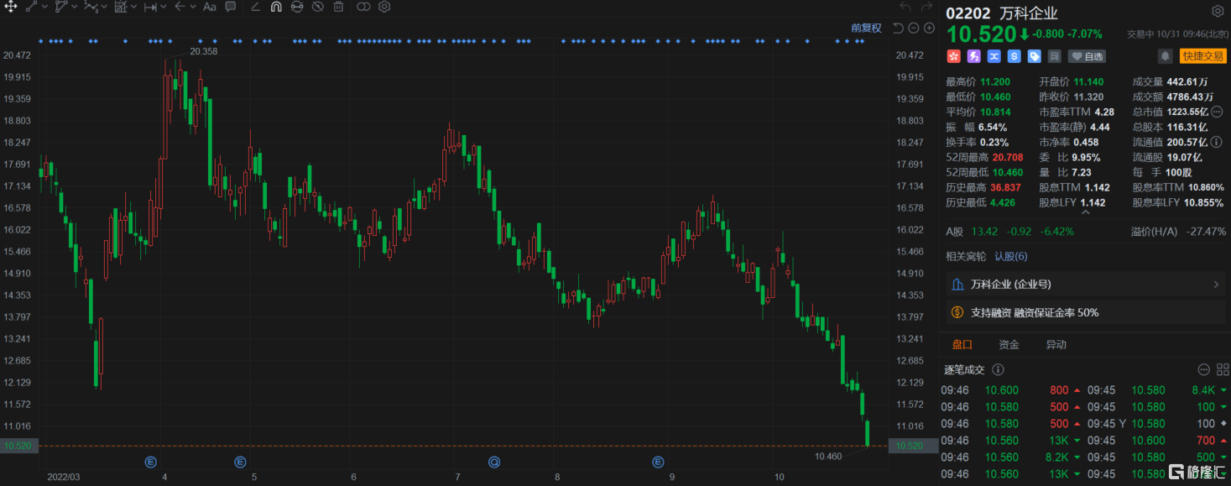Click the blue dollar sign icon
1231x486 pixels.
(1015, 56)
